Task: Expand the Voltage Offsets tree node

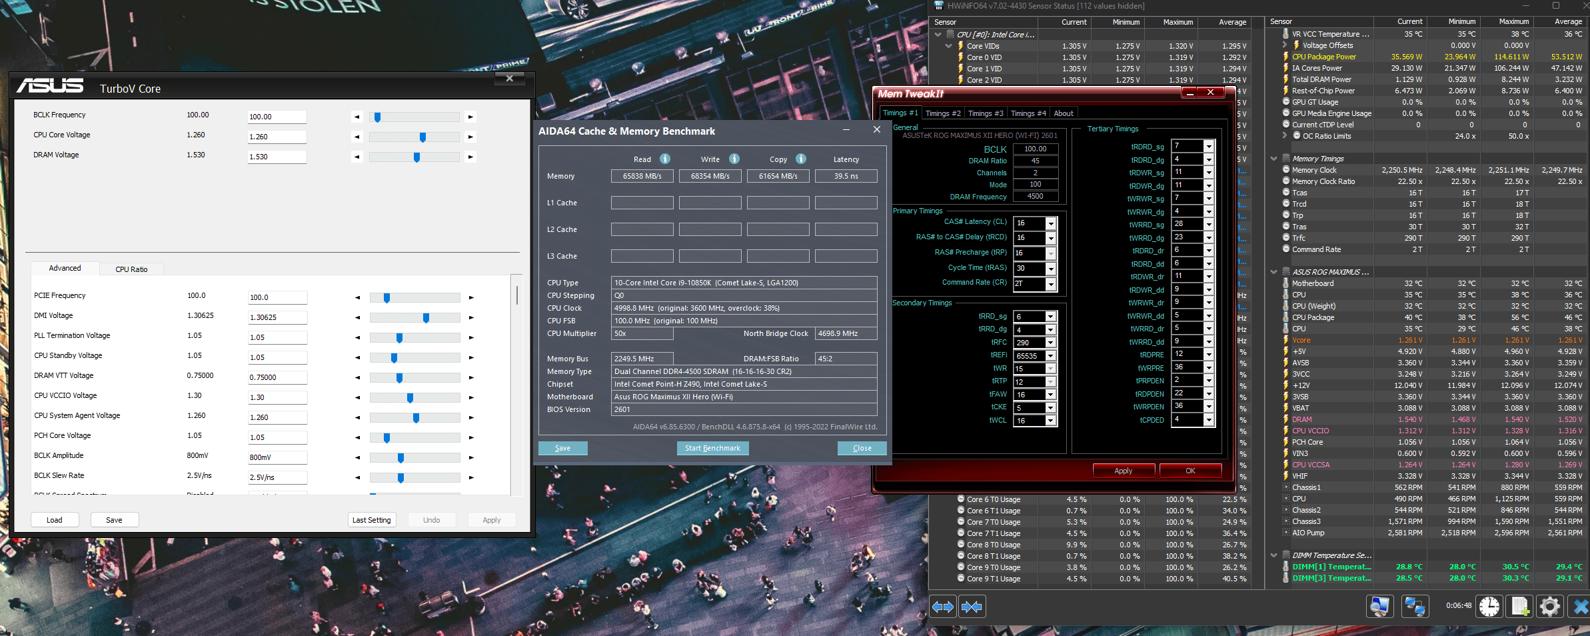Action: tap(1285, 45)
